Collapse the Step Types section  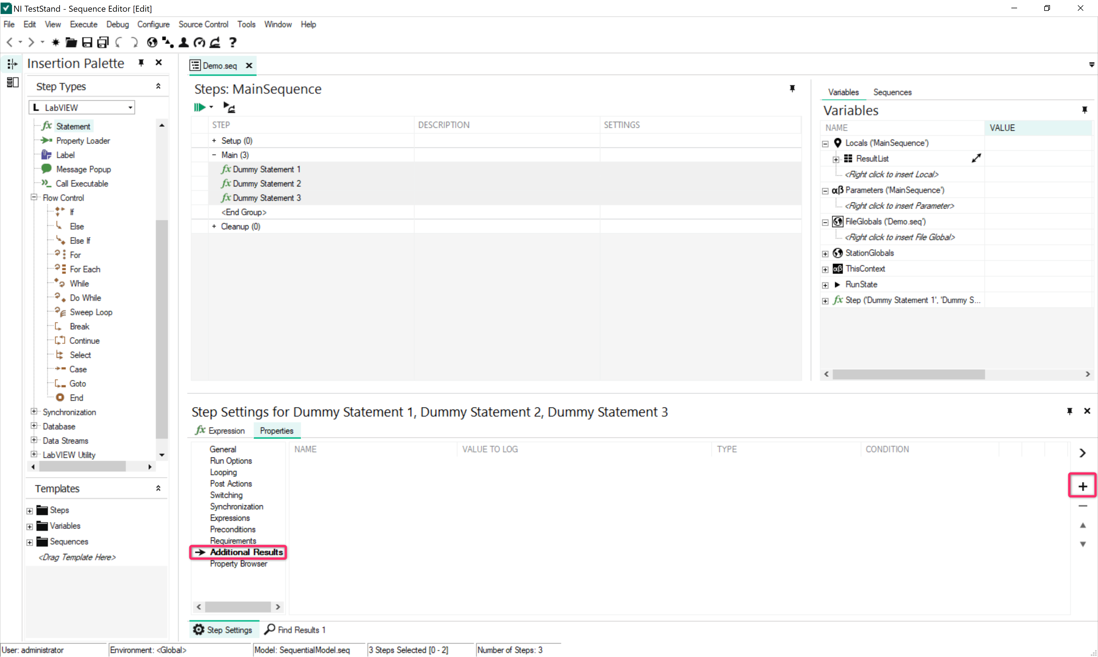[158, 86]
